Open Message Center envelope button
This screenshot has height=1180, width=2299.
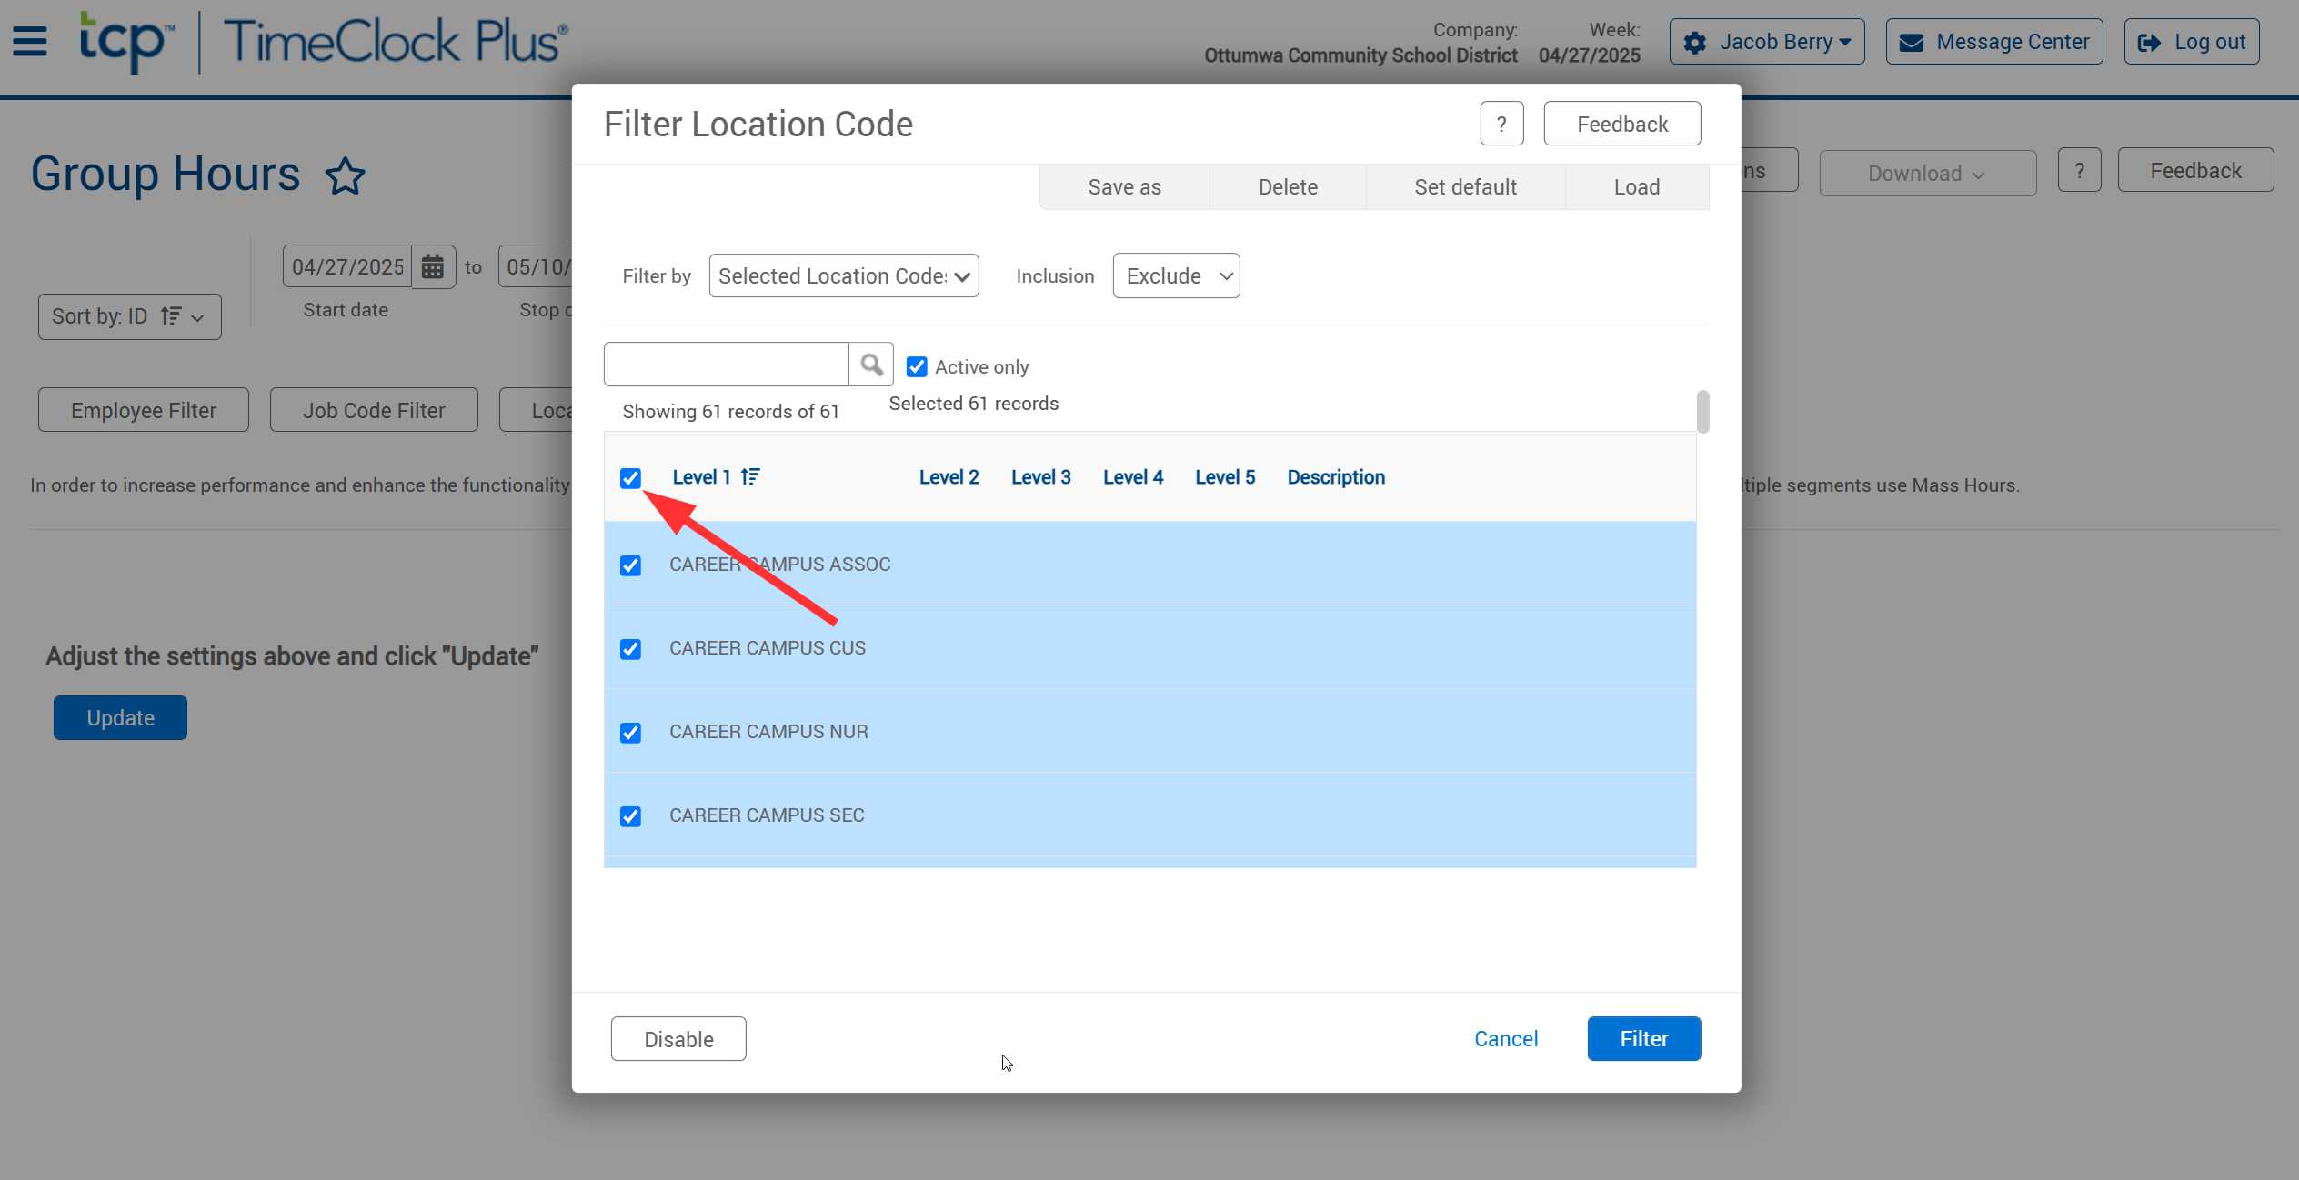(x=1994, y=42)
